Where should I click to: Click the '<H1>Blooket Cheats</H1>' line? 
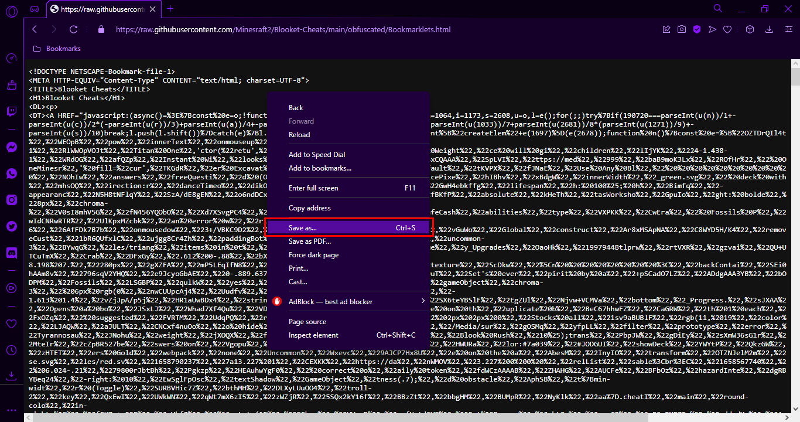[x=77, y=98]
